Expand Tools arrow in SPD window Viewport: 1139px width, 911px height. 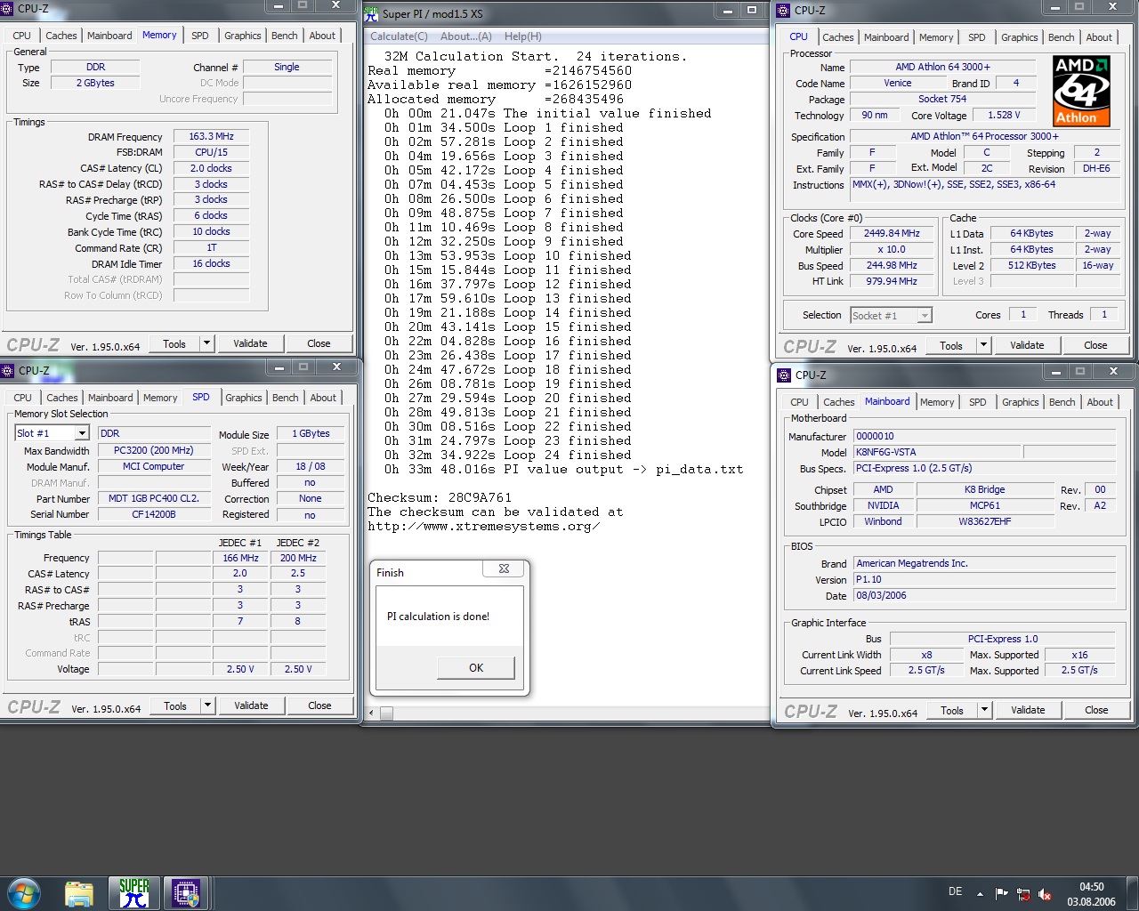(x=207, y=705)
